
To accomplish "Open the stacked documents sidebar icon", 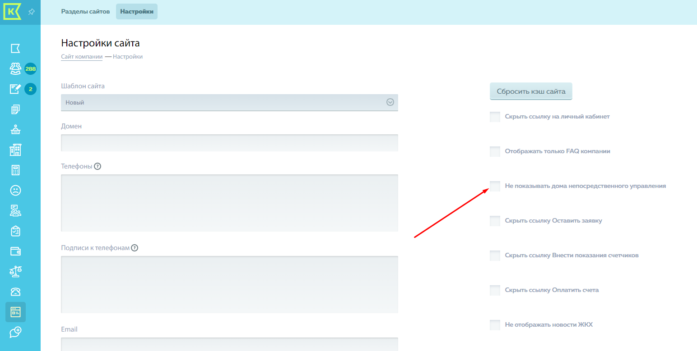I will click(15, 109).
